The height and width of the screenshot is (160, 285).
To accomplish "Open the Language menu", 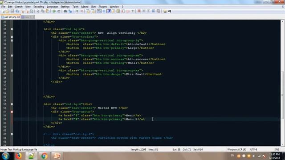I will click(x=52, y=7).
